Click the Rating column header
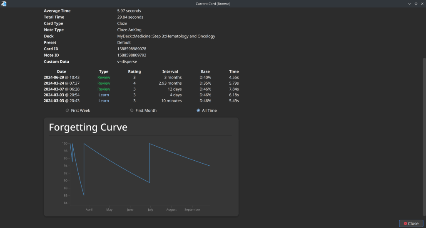 [x=134, y=72]
